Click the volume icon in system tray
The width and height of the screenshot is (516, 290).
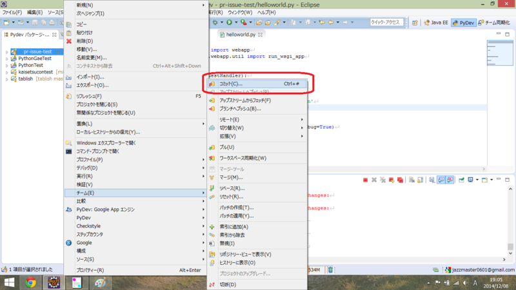[x=465, y=283]
